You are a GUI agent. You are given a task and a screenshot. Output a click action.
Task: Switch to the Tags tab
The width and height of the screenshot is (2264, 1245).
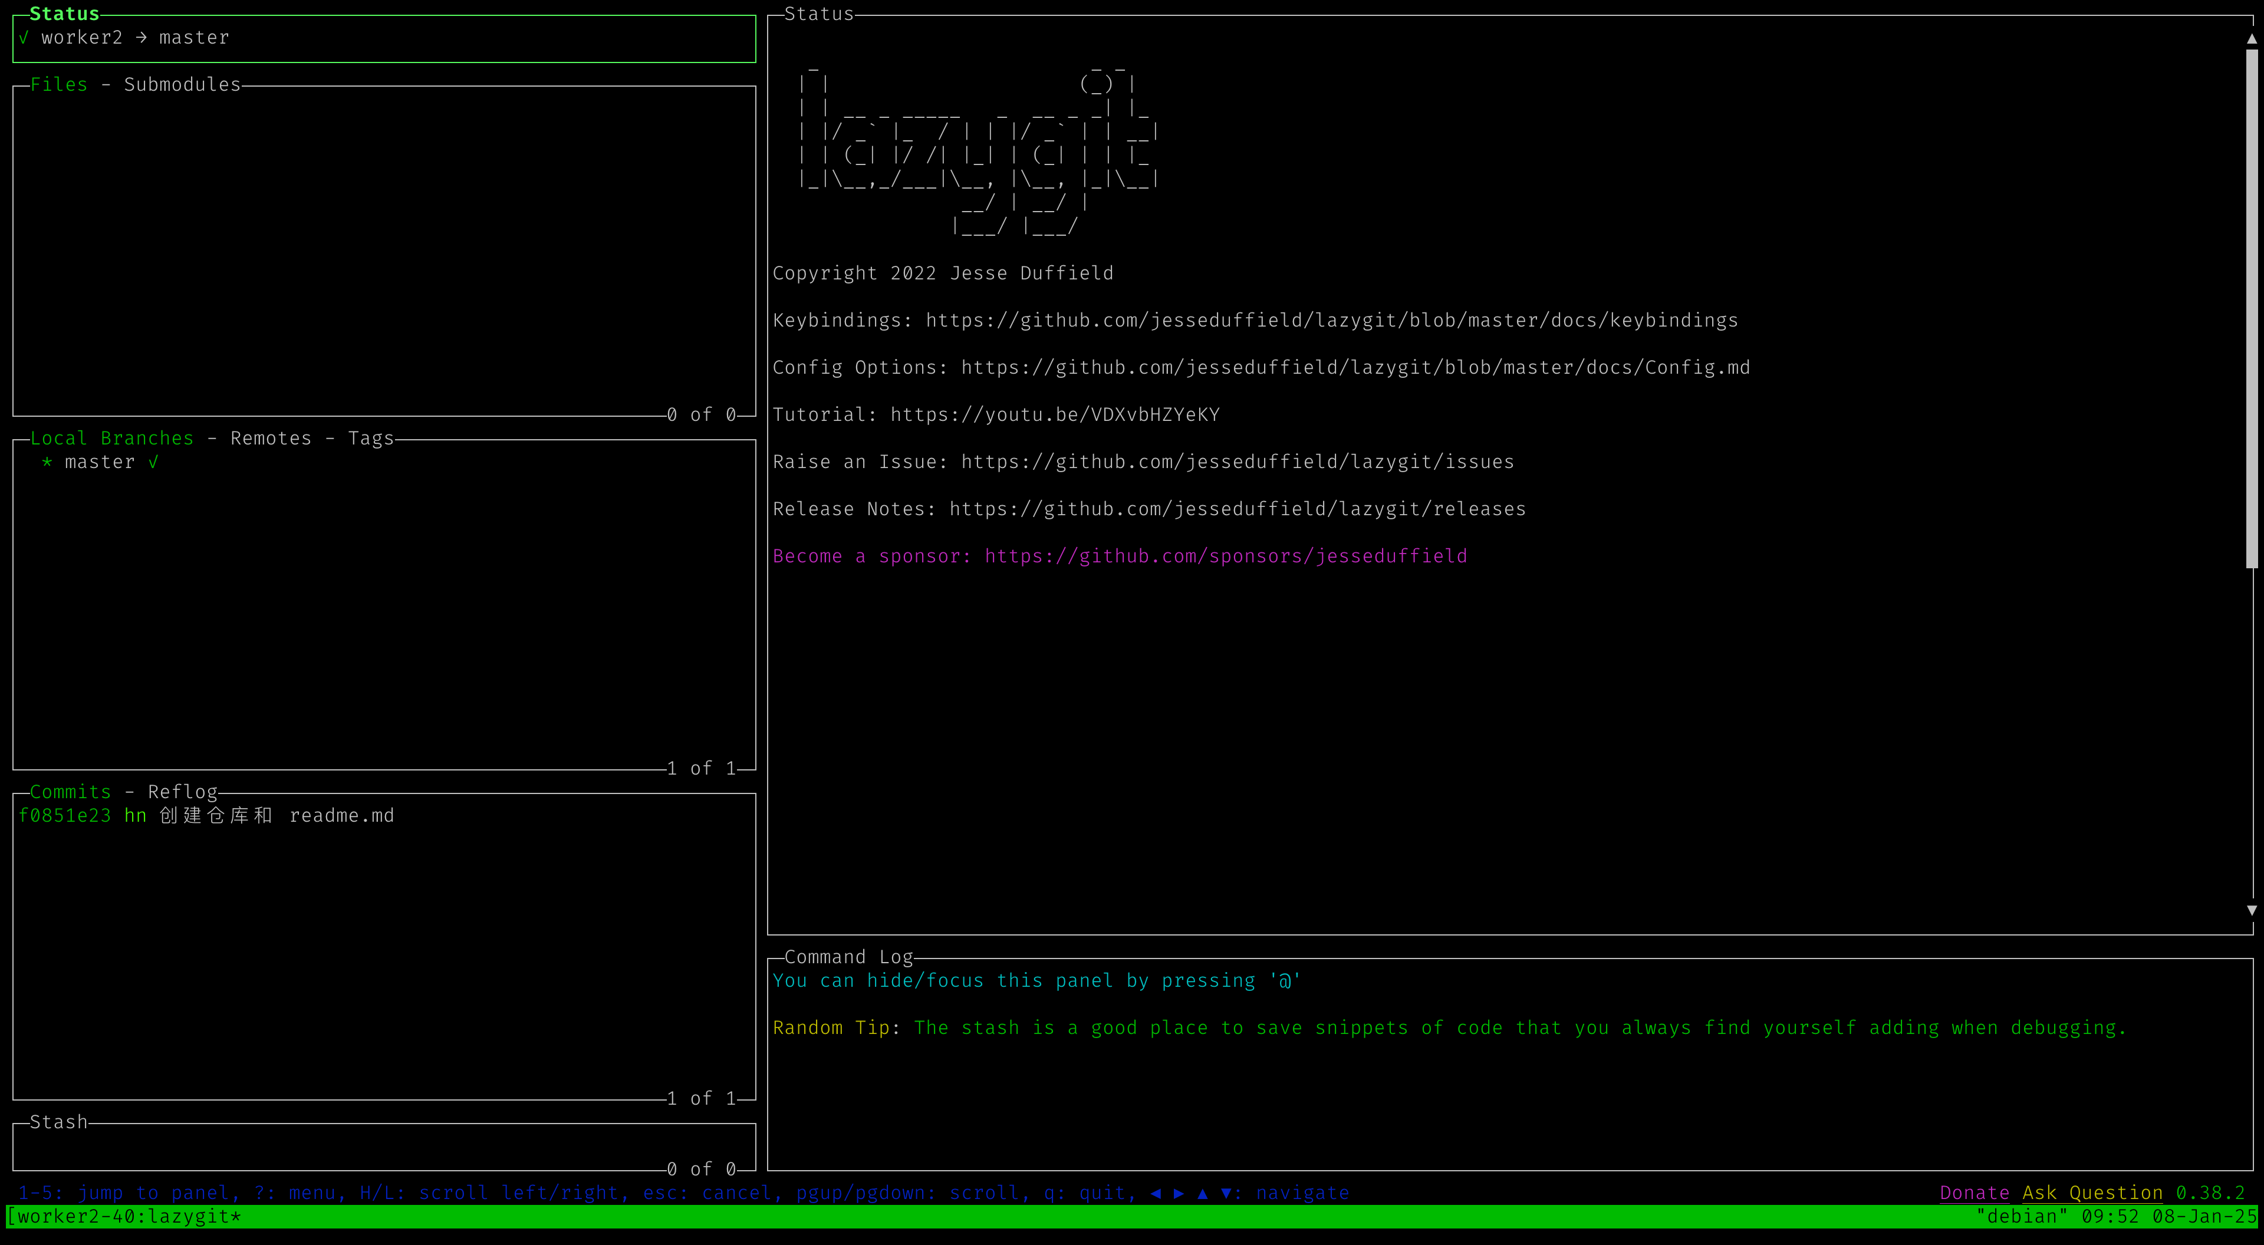click(371, 437)
